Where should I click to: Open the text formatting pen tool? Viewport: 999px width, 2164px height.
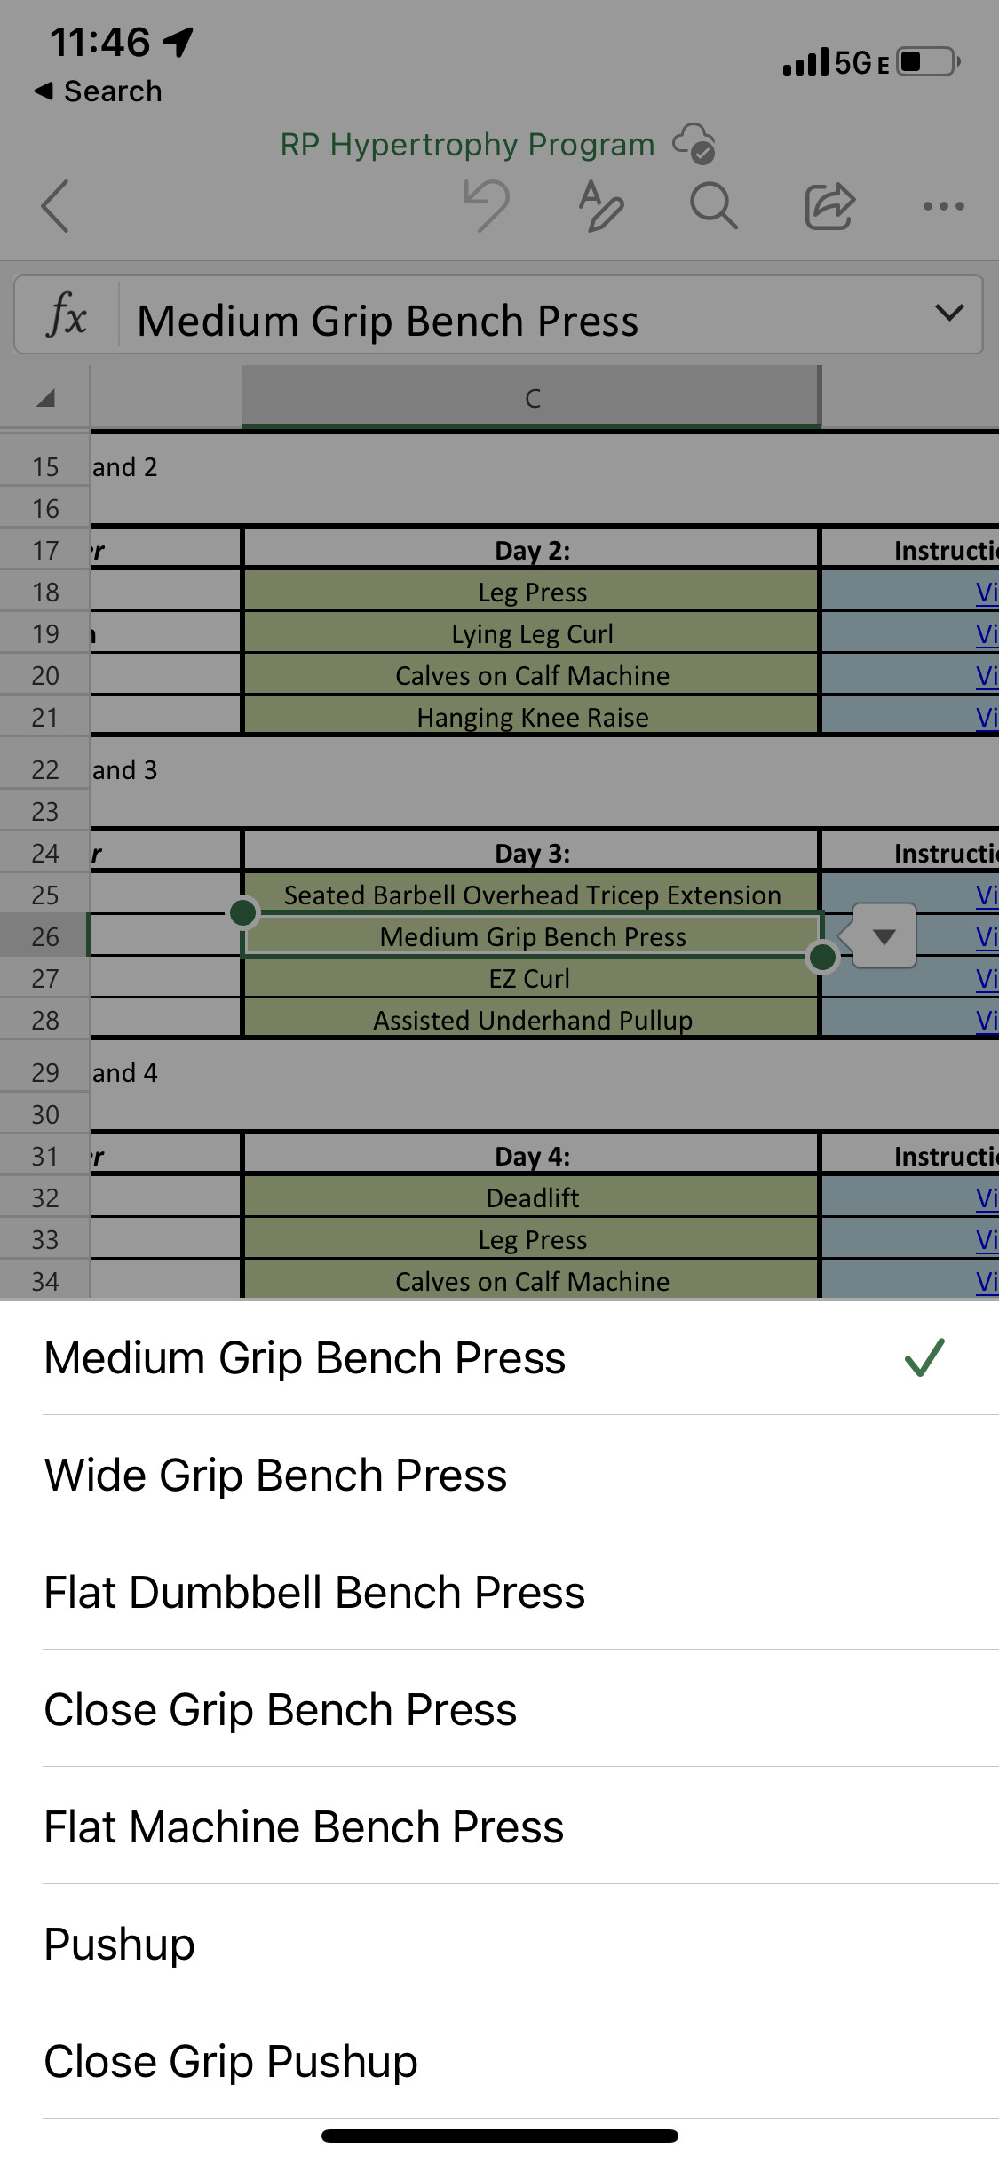tap(600, 206)
